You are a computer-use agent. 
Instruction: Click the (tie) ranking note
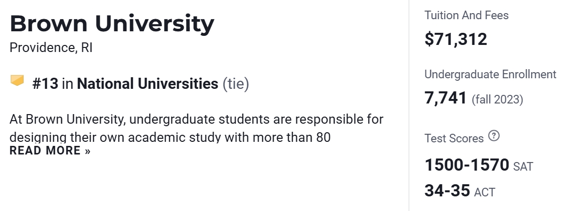coord(236,83)
